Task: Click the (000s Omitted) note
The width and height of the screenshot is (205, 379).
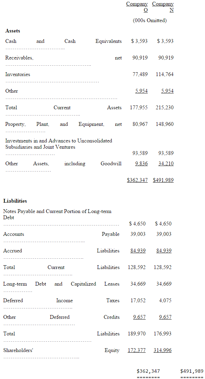Action: click(x=150, y=20)
